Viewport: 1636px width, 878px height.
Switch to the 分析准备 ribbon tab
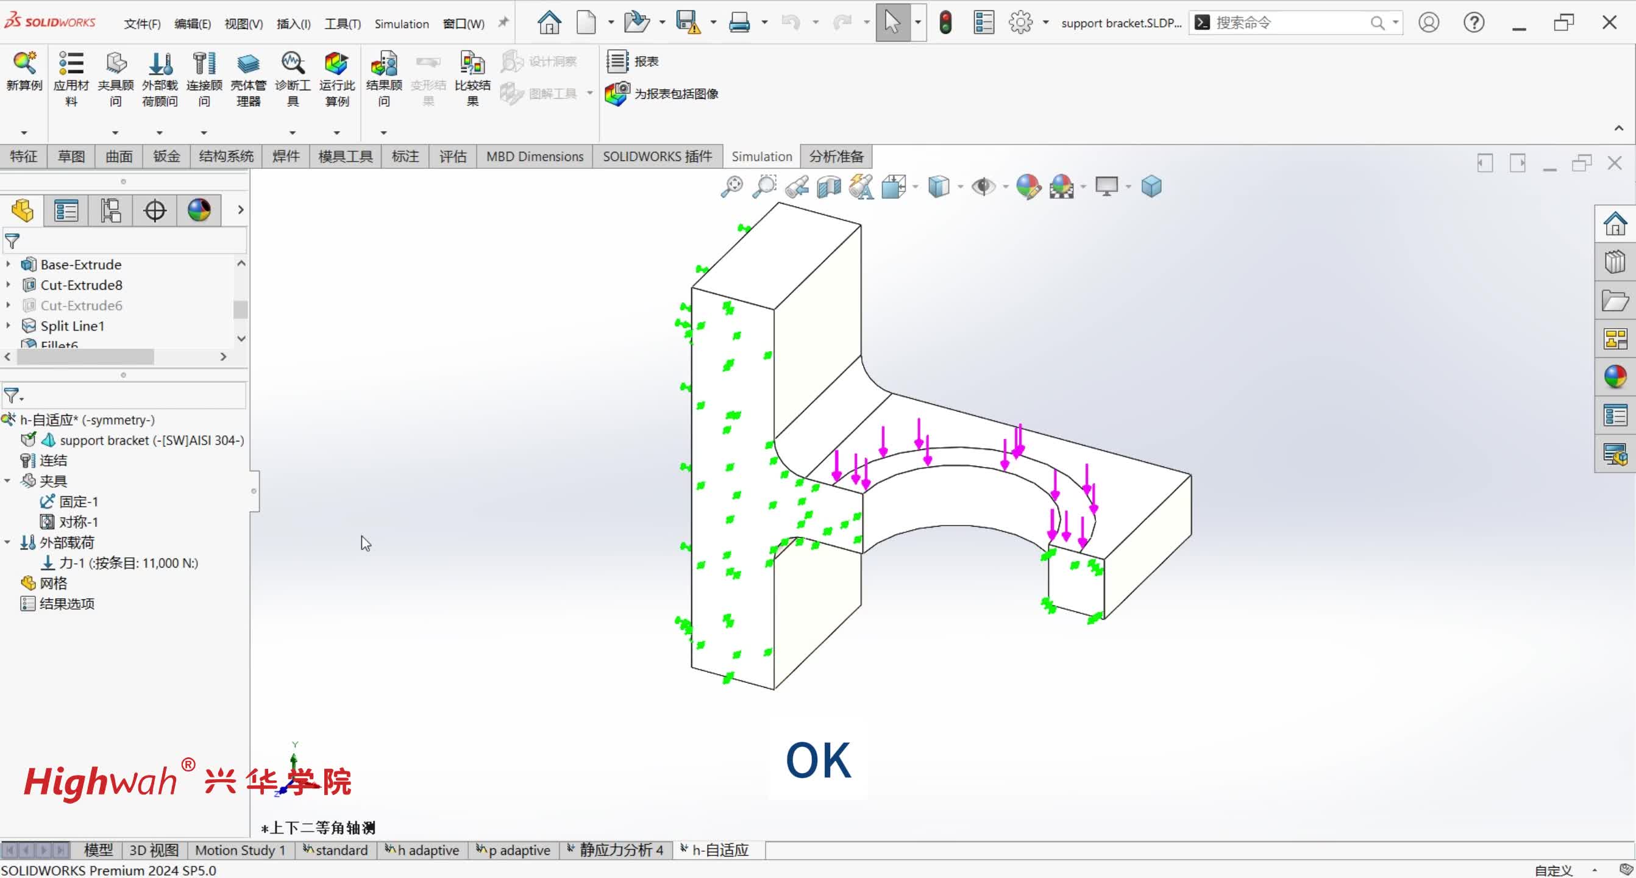point(836,156)
